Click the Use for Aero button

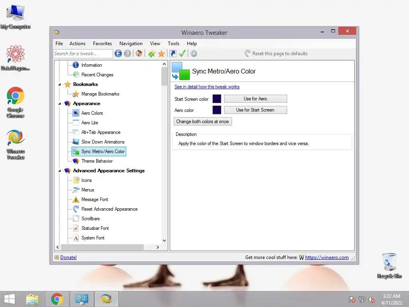pos(255,99)
